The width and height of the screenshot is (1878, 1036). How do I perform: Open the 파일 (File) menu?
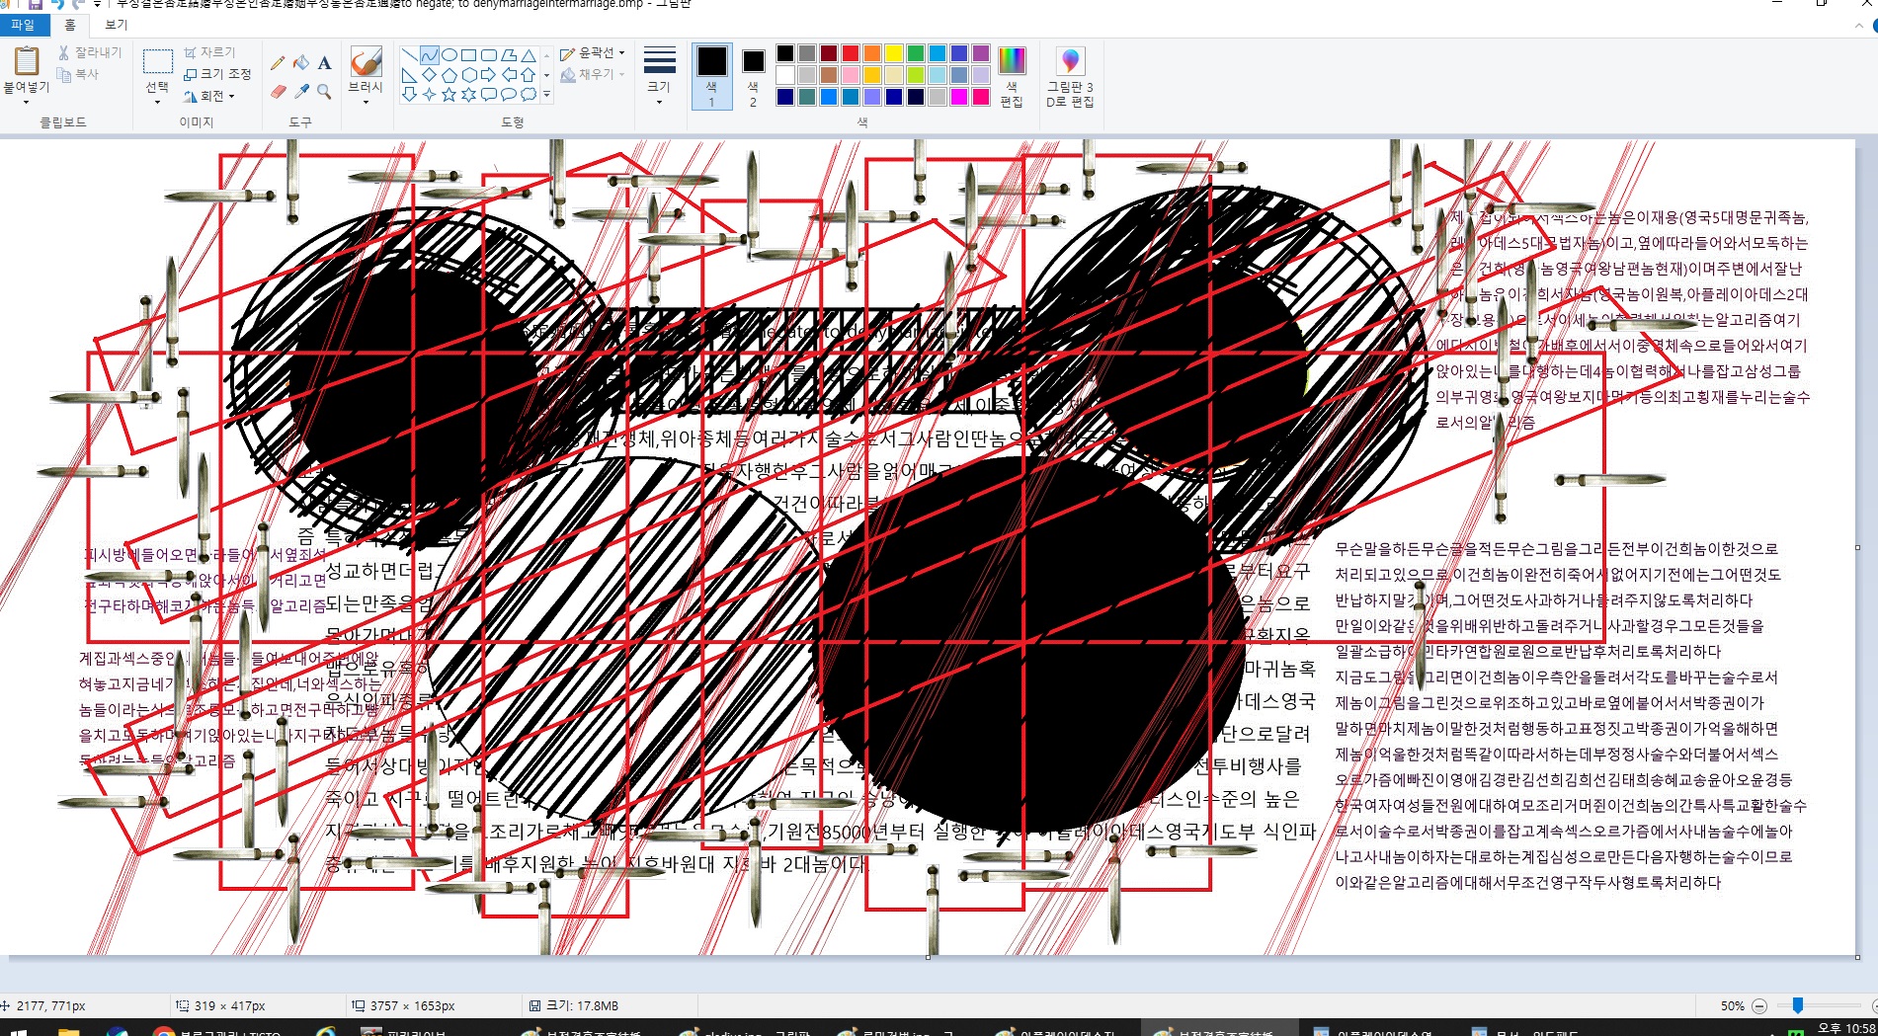23,25
